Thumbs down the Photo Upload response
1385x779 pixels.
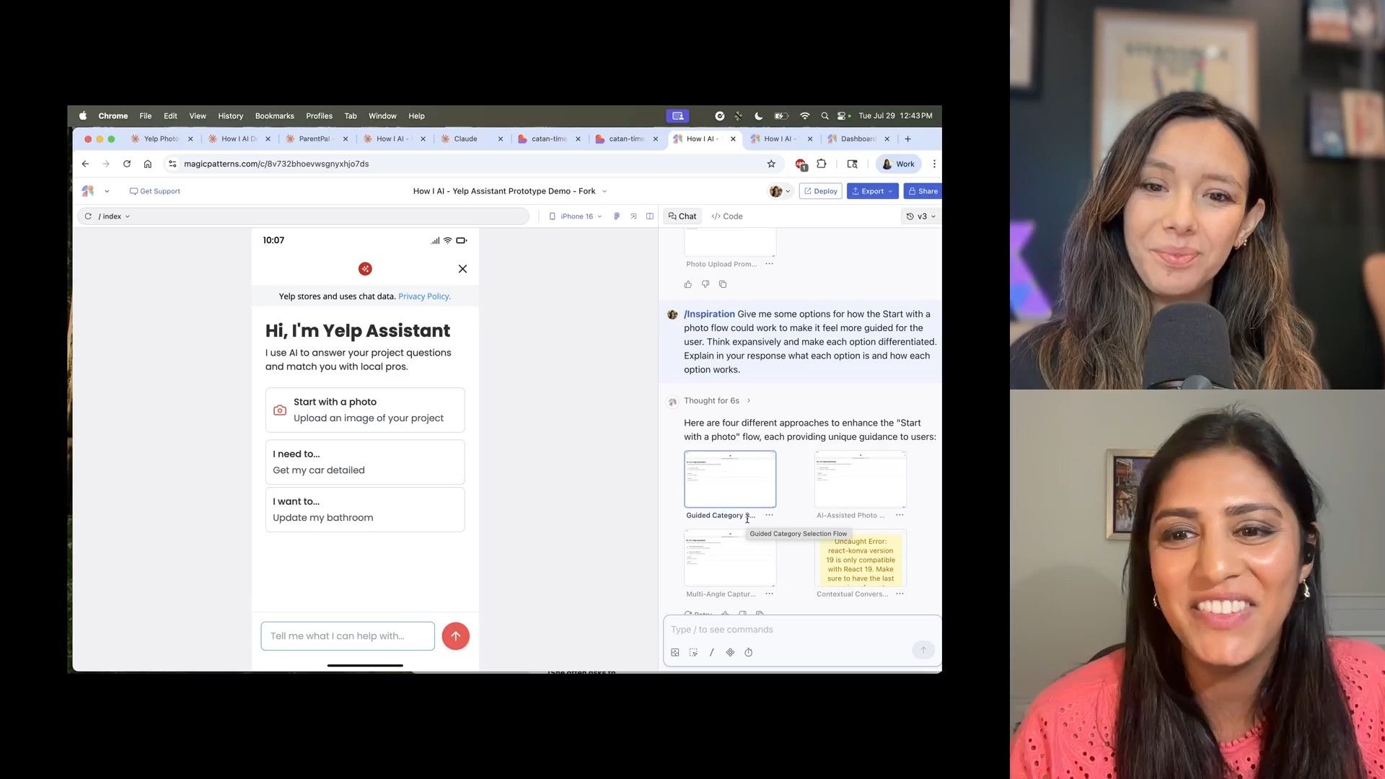[x=705, y=284]
